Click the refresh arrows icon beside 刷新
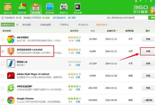Image resolution: width=155 pixels, height=105 pixels. [69, 18]
